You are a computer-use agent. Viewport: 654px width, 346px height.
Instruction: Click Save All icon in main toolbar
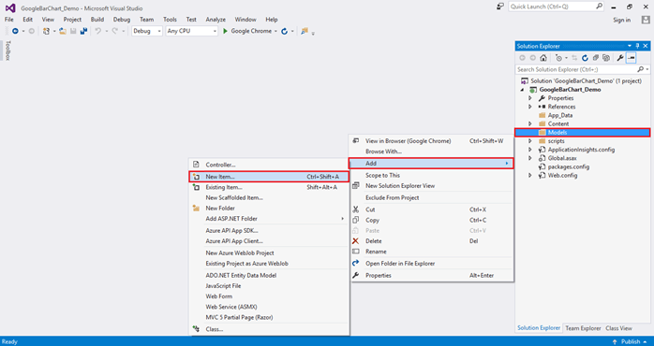tap(83, 31)
